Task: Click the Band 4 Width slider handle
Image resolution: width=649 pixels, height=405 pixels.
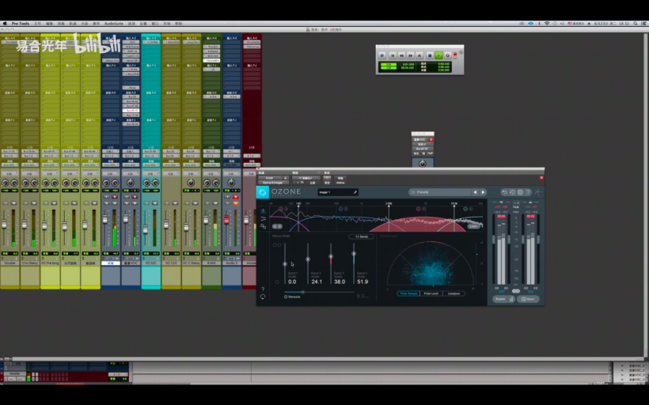Action: coord(354,254)
